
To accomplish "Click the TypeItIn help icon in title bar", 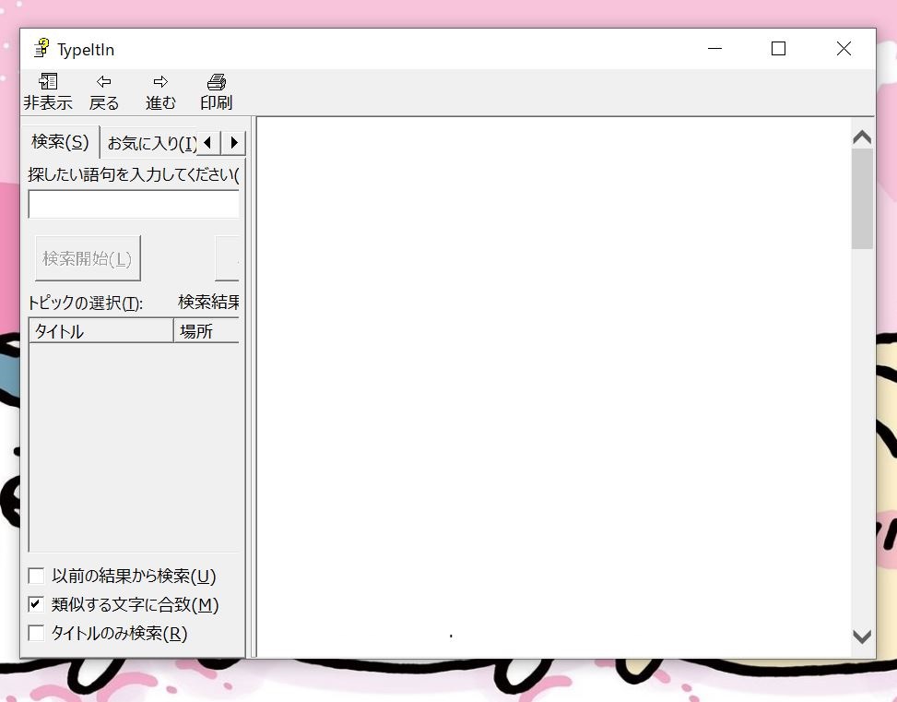I will [41, 48].
